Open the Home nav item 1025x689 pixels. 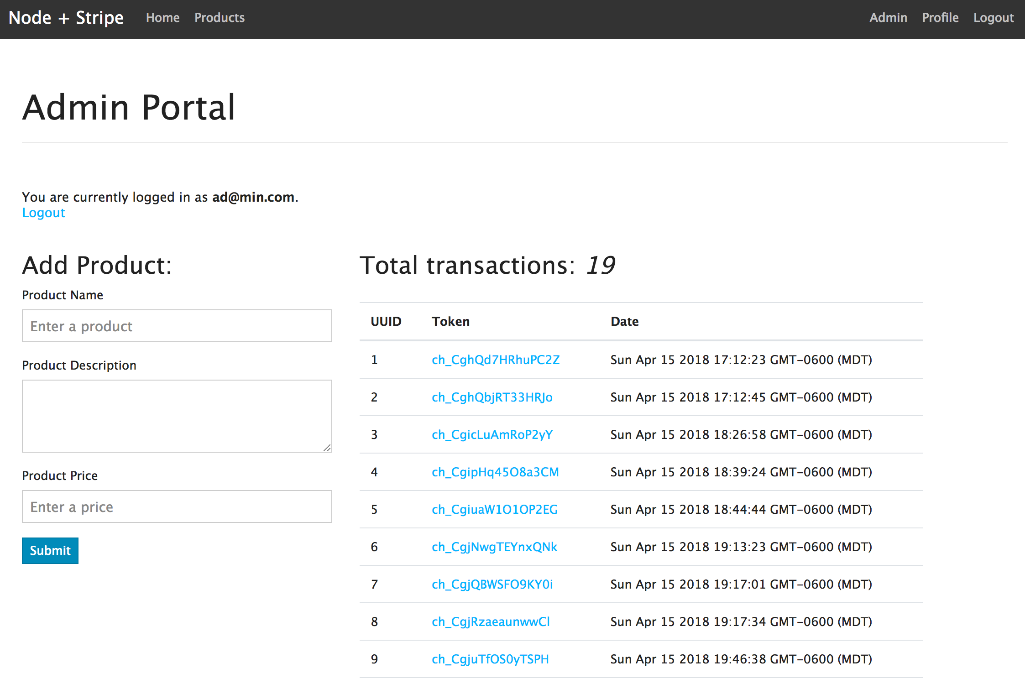[x=162, y=18]
